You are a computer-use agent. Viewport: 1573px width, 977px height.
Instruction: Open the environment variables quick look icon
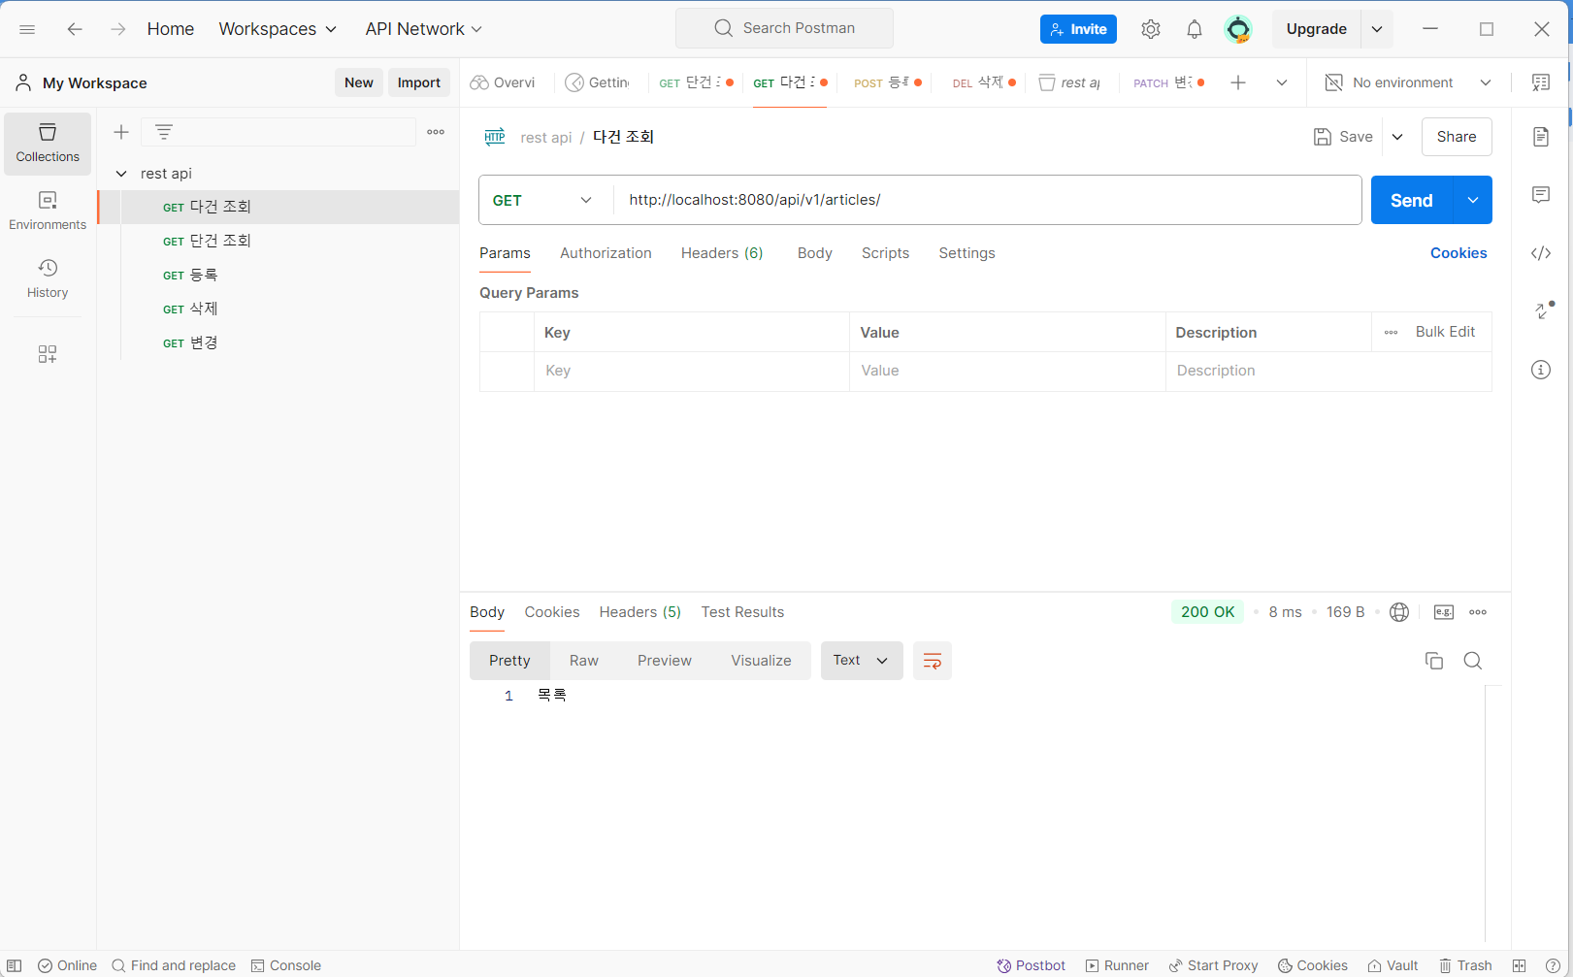[1541, 82]
